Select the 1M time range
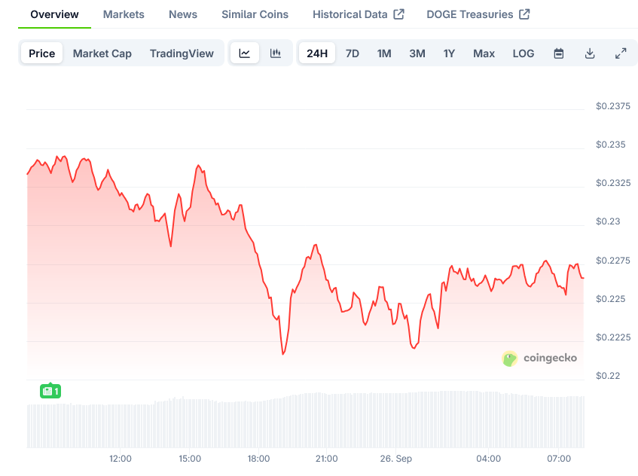Screen dimensions: 638x476 click(384, 53)
